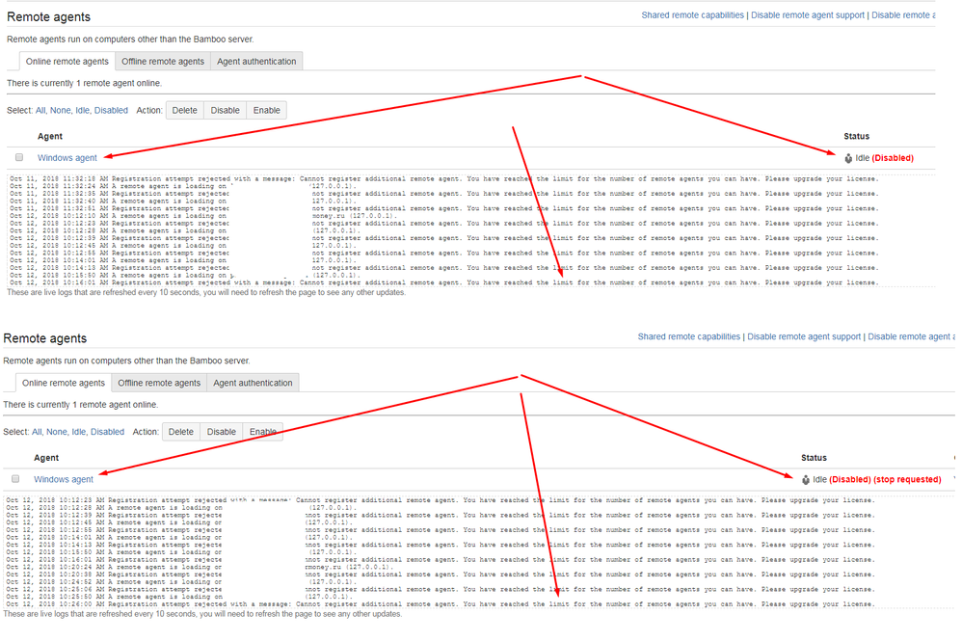Click the 'Agent' column header in upper screenshot
This screenshot has width=962, height=642.
coord(50,136)
